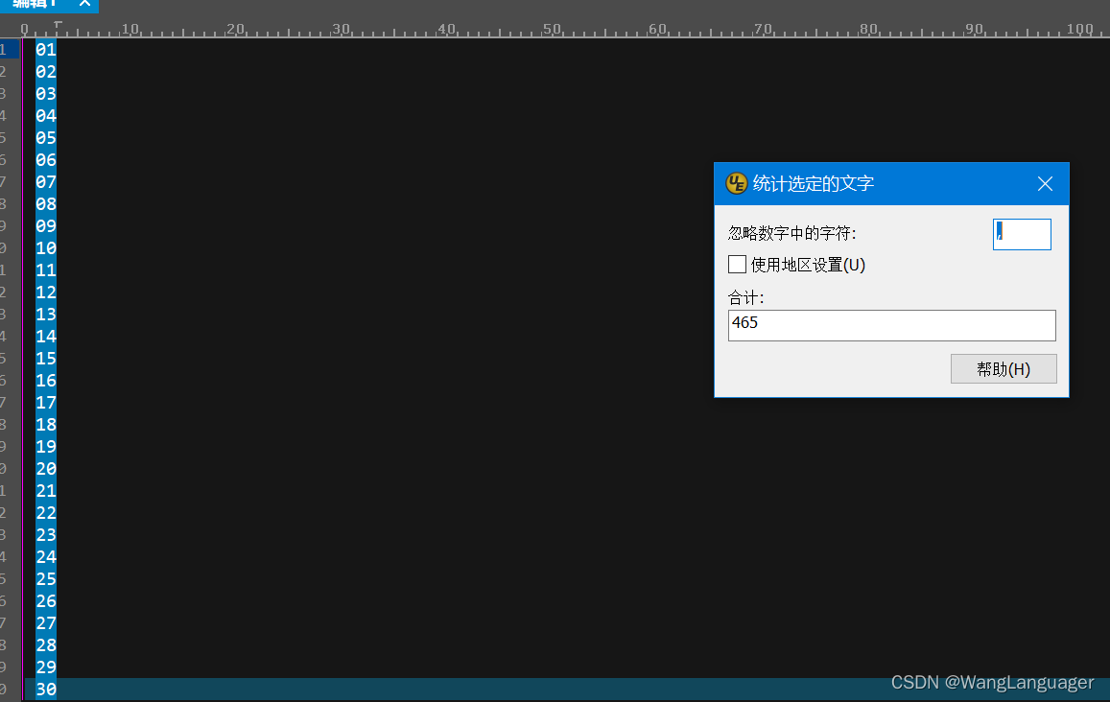
Task: Select the value 22 in the editor
Action: (44, 512)
